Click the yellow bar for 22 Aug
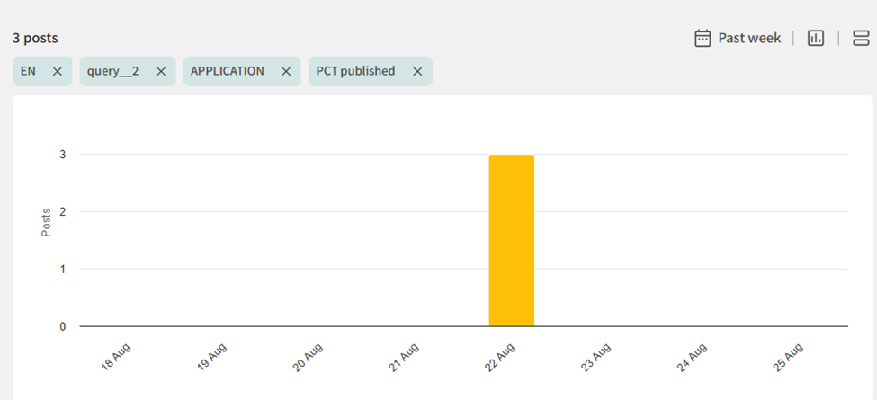 511,240
